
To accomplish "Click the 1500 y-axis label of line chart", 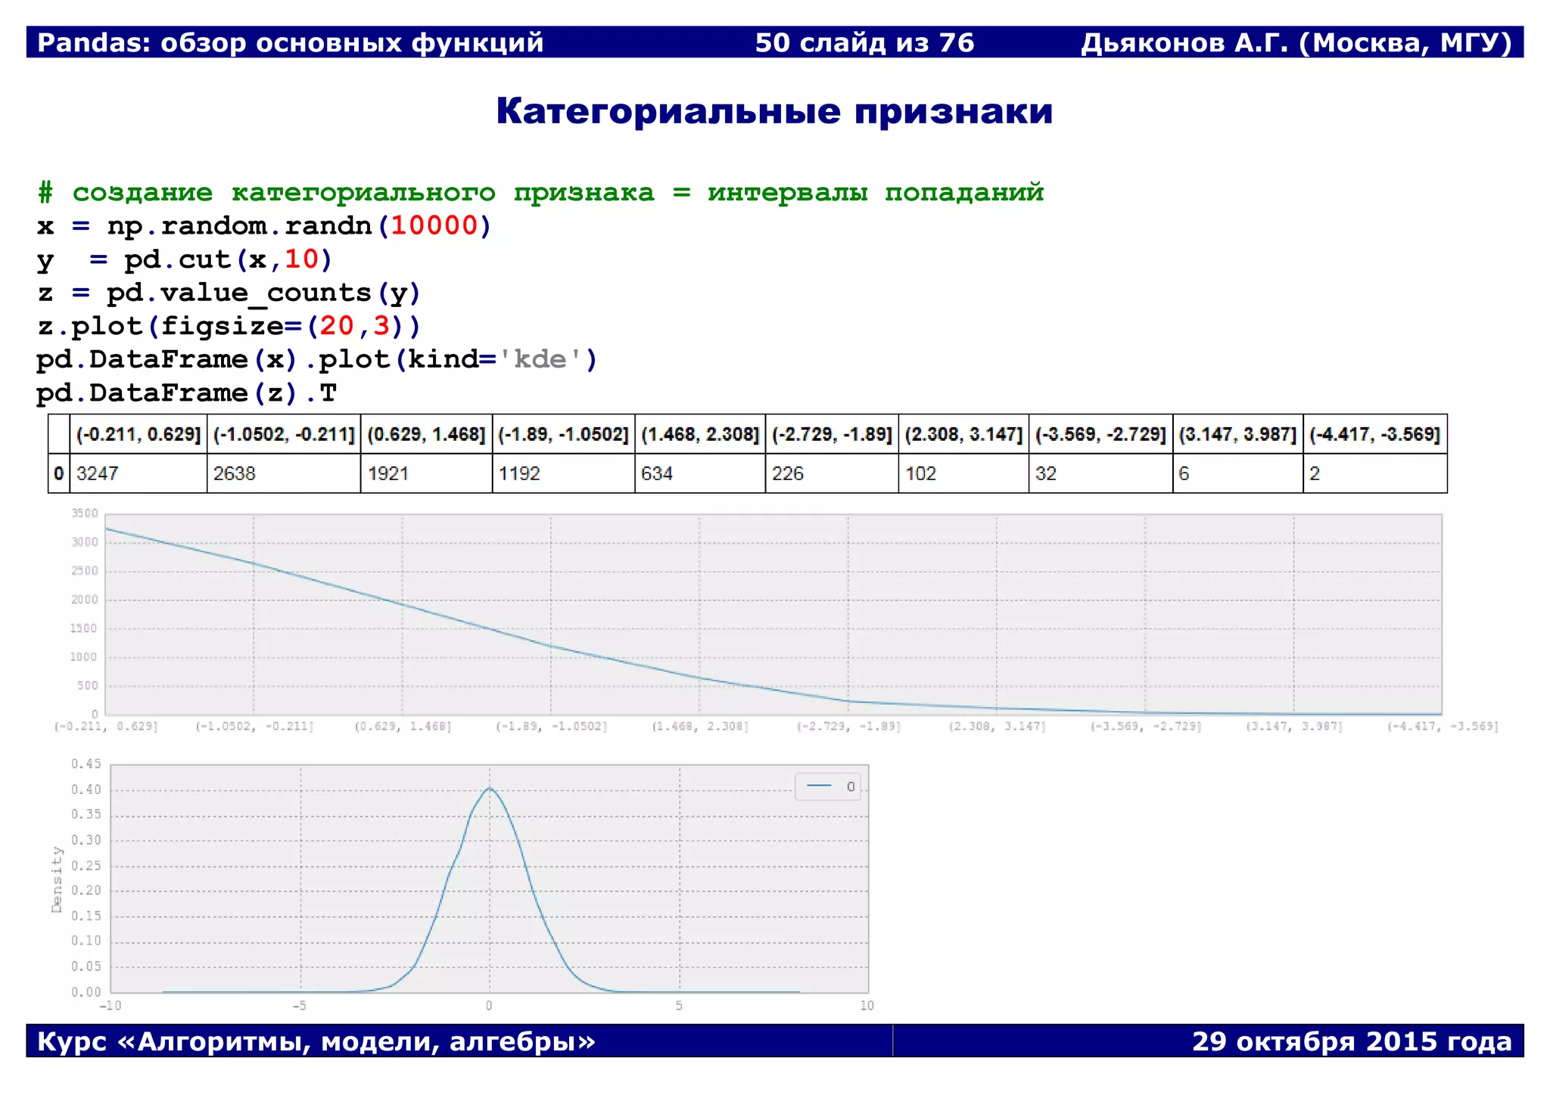I will click(x=85, y=628).
